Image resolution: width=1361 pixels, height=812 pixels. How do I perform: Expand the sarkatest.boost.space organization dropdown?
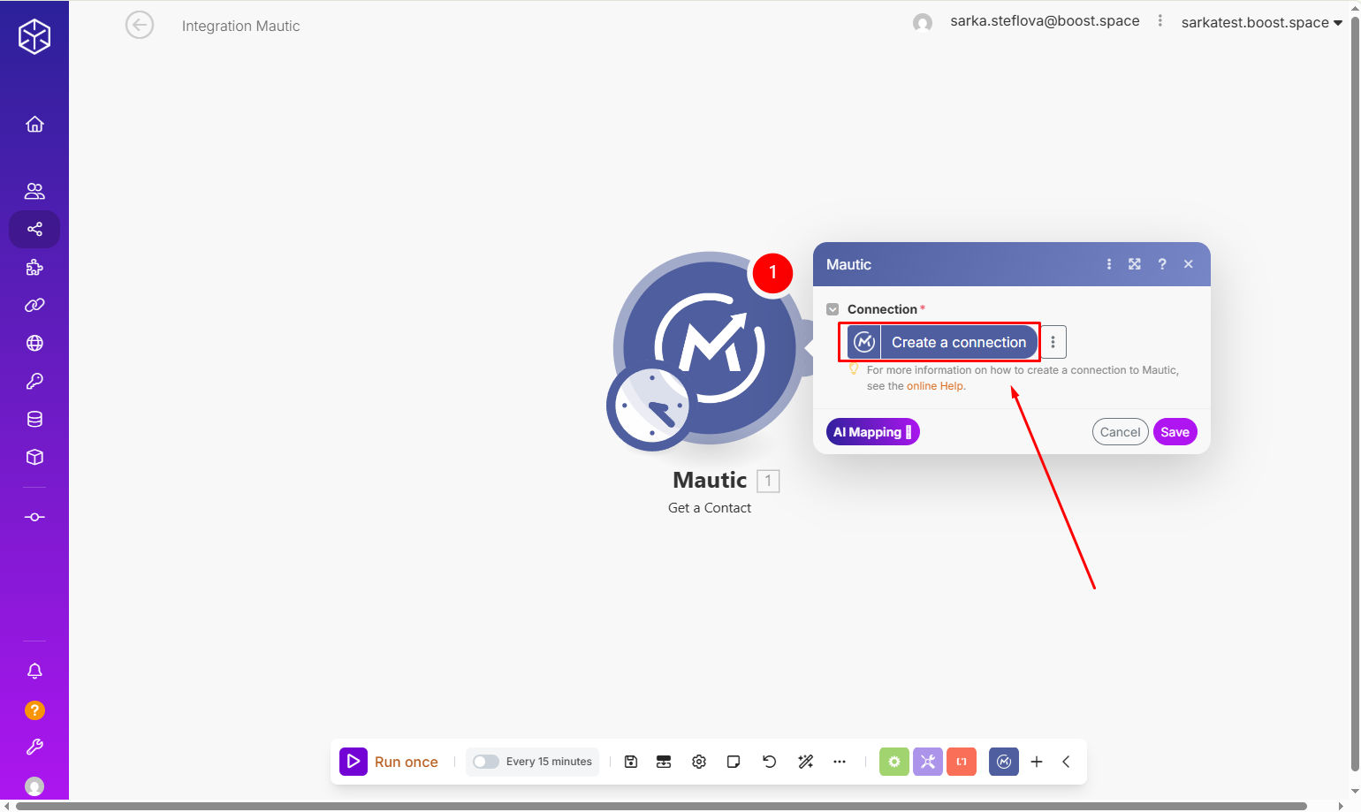1261,23
